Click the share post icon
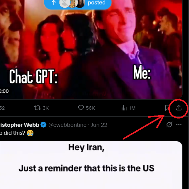The image size is (189, 189). click(x=179, y=108)
